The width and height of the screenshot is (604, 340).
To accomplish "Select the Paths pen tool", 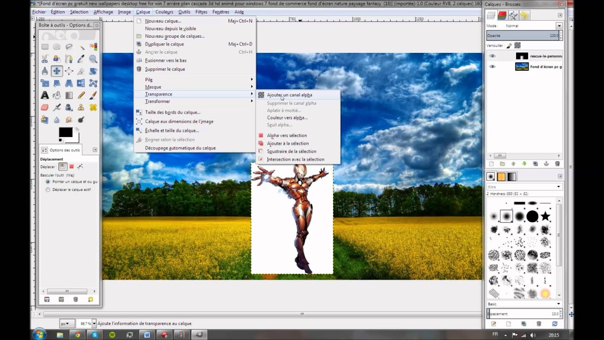I will 69,59.
